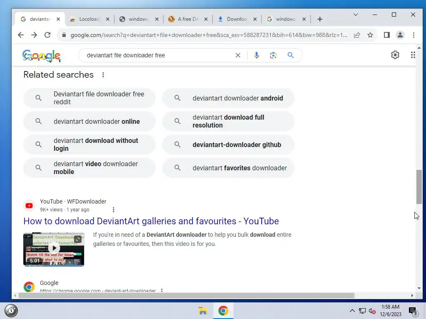Open the Start menu button
426x319 pixels.
11,311
